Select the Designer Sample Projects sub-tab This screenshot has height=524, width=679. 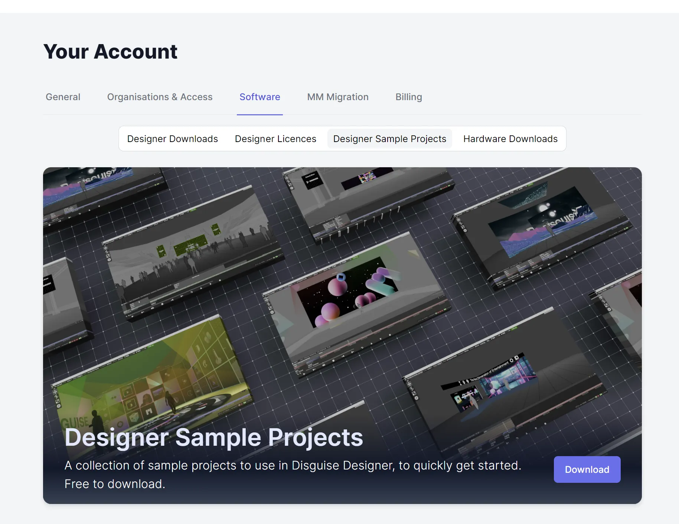click(x=389, y=139)
